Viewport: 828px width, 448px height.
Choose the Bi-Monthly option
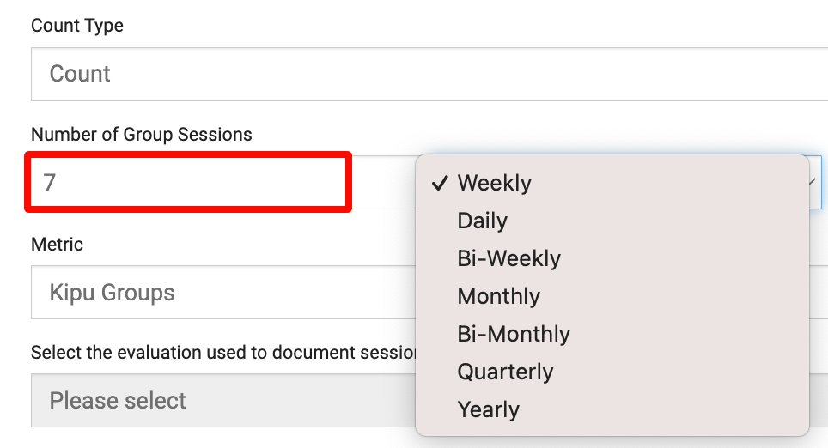click(x=514, y=334)
